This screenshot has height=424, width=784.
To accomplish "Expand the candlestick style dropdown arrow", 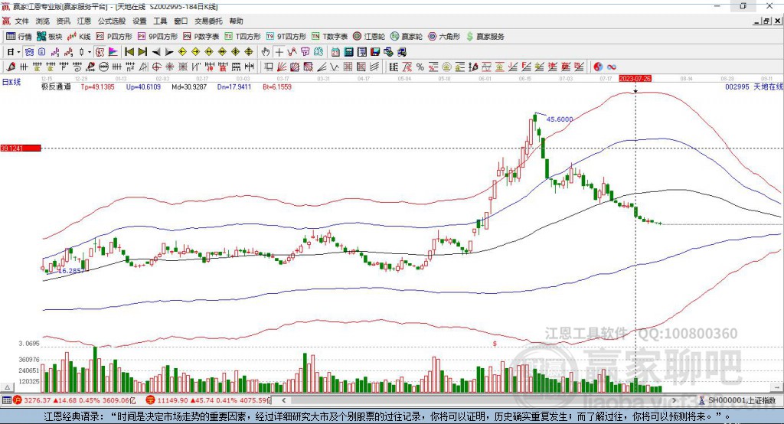I will click(90, 52).
